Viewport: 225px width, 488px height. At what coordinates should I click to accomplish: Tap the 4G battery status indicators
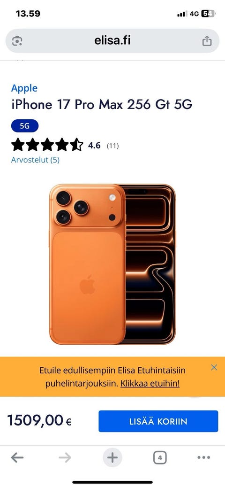pyautogui.click(x=196, y=14)
